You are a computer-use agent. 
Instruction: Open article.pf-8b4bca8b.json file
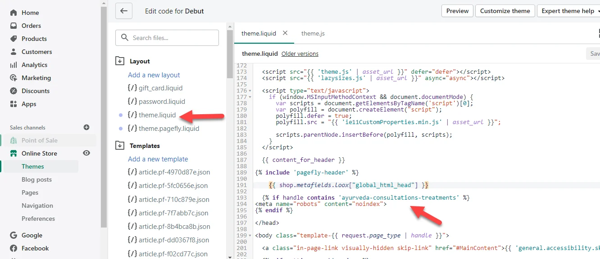click(169, 227)
